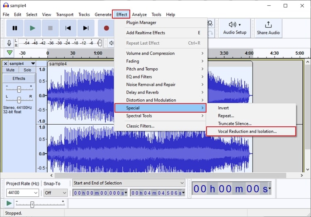Click the Pause transport button
Screen dimensions: 311x217
point(15,28)
